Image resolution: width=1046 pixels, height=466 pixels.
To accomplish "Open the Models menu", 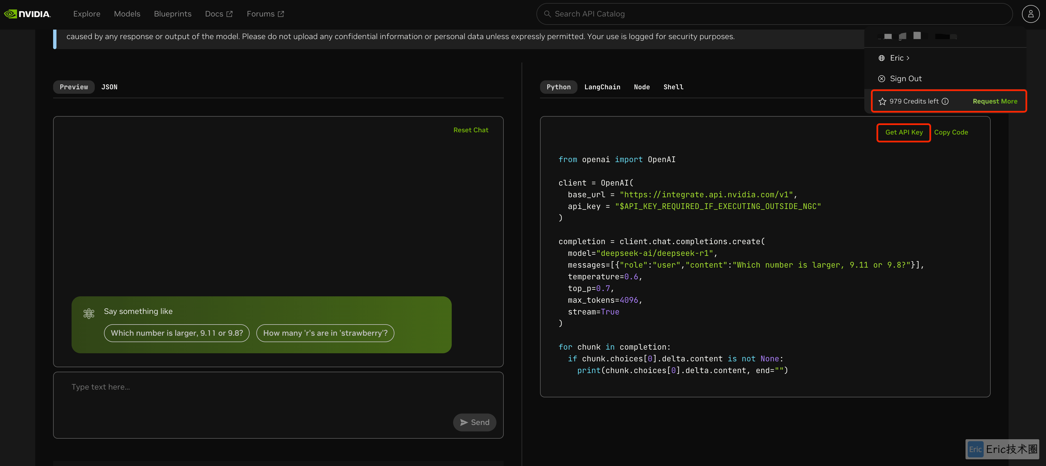I will point(127,14).
